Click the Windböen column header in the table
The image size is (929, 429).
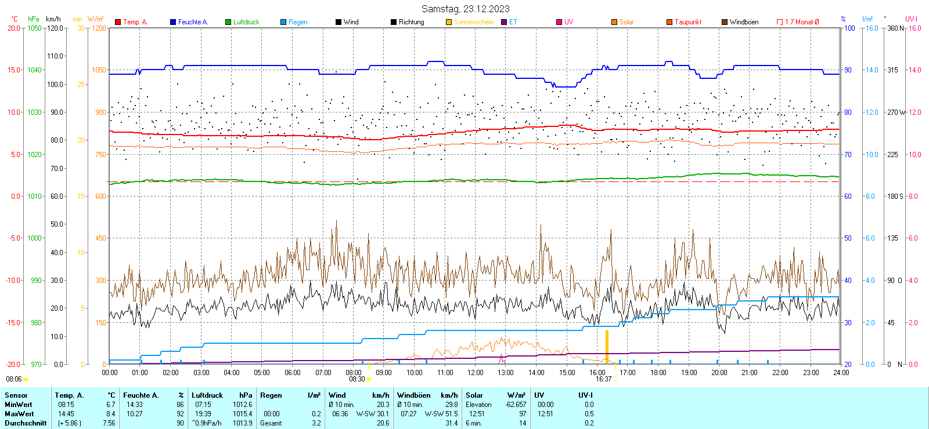point(413,395)
